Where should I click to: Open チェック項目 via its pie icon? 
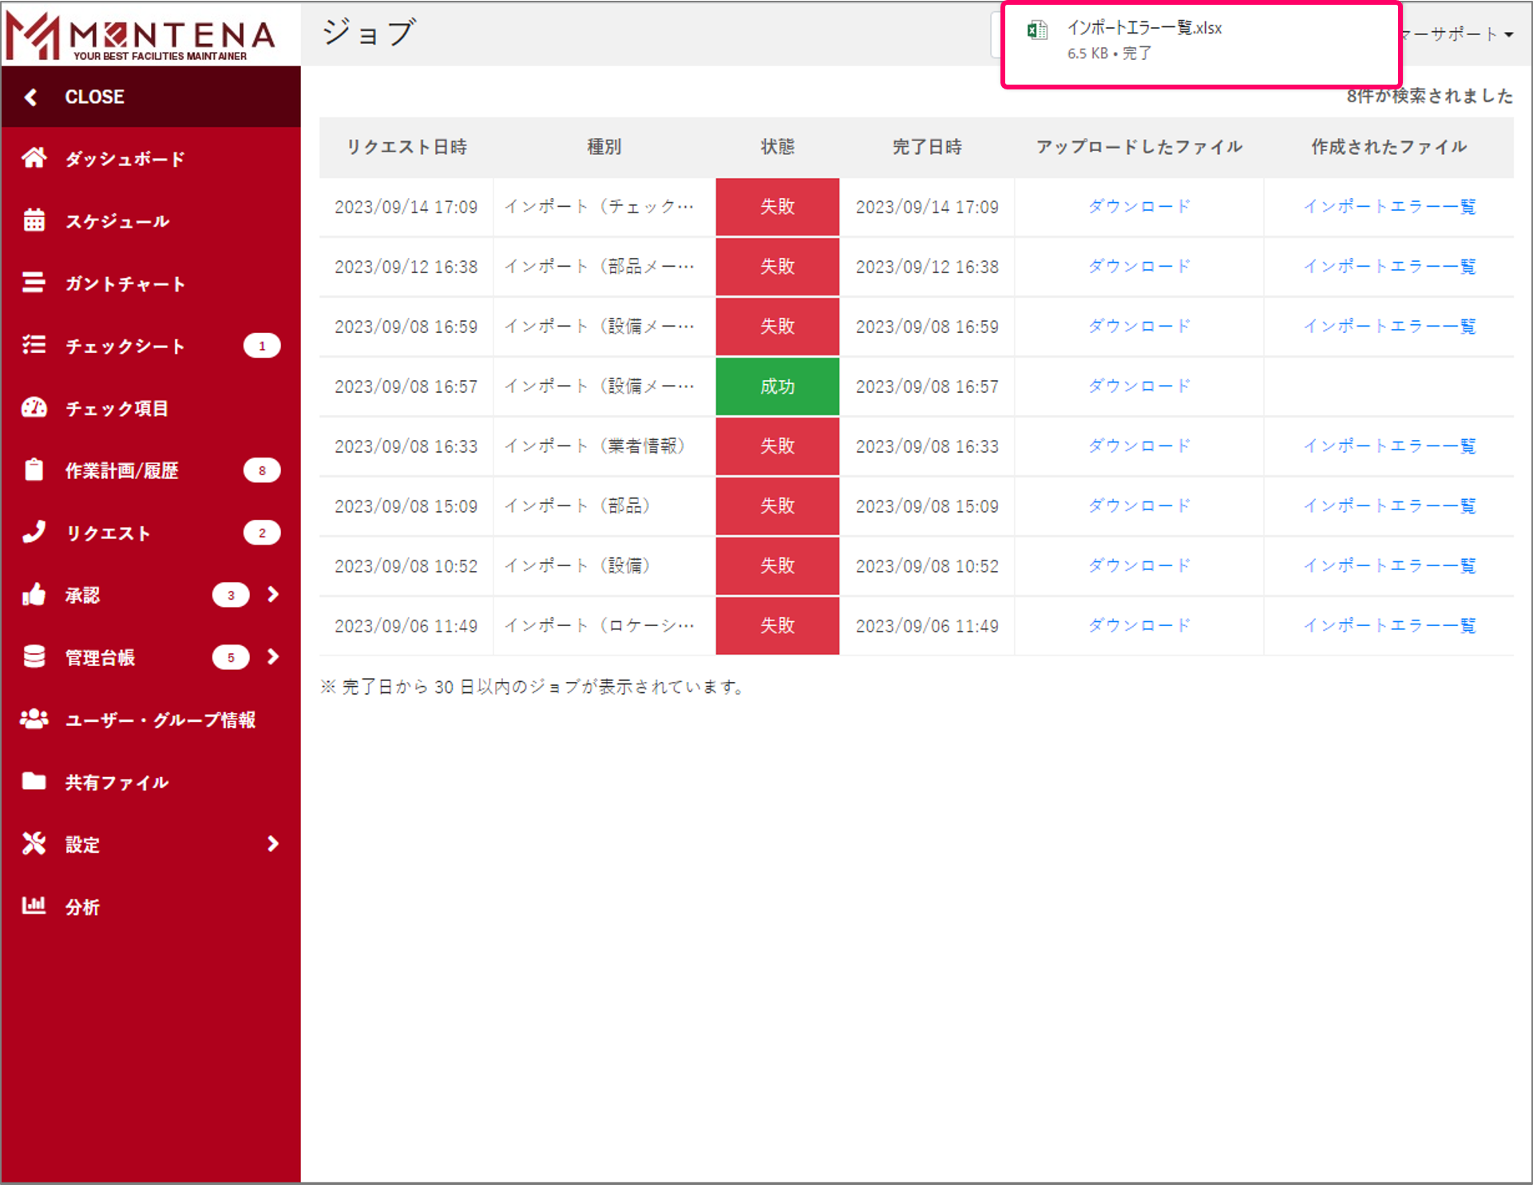click(x=34, y=407)
